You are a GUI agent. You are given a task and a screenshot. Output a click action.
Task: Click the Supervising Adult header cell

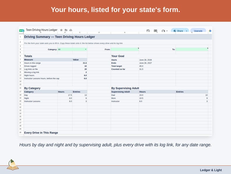coord(125,92)
